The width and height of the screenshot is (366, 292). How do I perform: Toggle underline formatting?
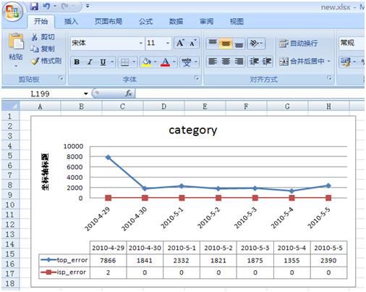tap(103, 62)
